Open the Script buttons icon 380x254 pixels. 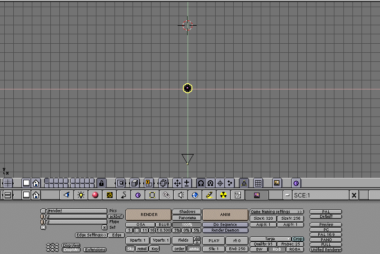tap(237, 195)
